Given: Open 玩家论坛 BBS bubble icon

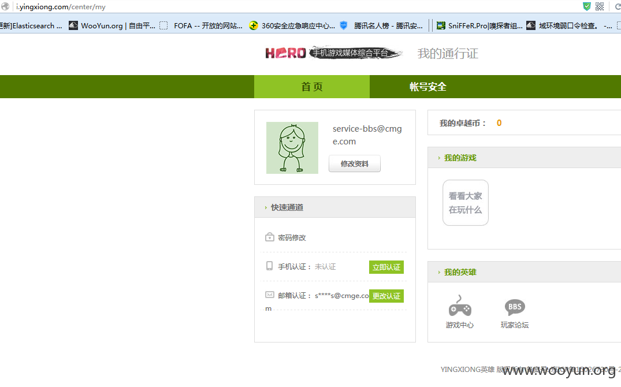Looking at the screenshot, I should 515,307.
